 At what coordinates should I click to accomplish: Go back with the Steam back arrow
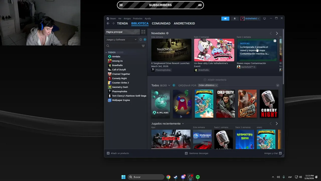(x=108, y=23)
